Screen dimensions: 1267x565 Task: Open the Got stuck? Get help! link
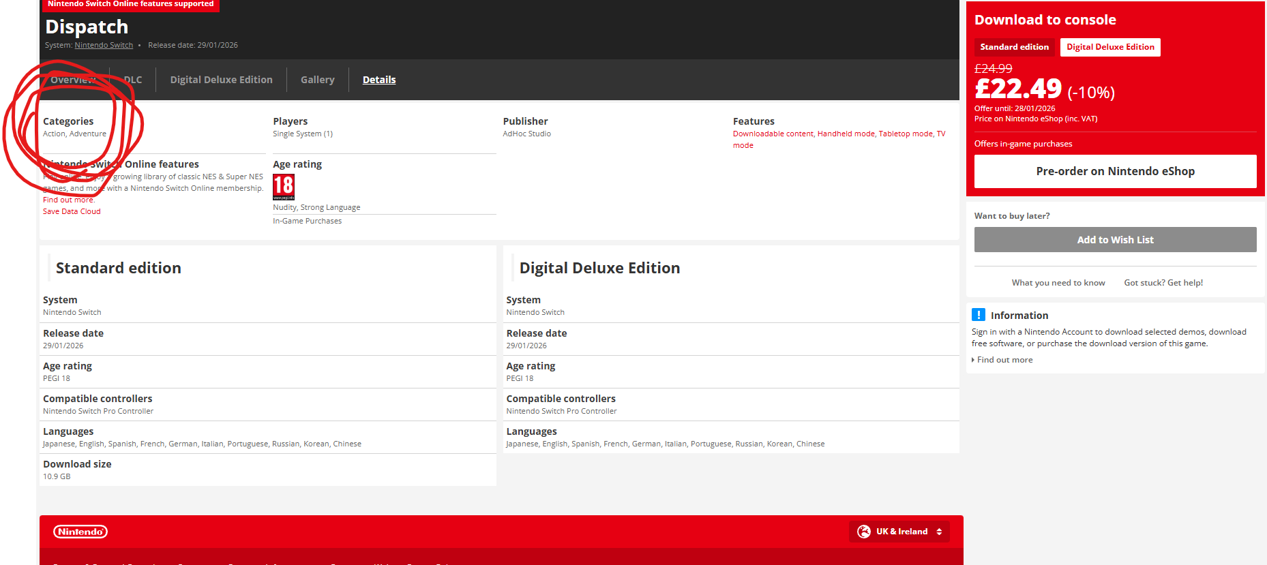[x=1163, y=283]
